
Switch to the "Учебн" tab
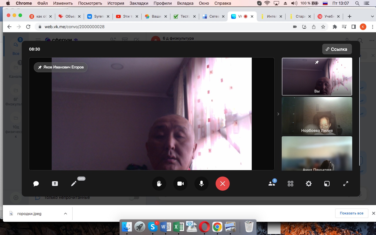tap(328, 16)
